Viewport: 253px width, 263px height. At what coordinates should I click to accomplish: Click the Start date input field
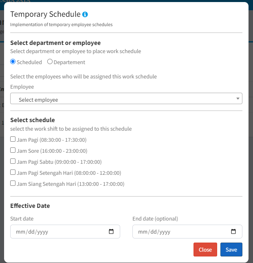pos(57,232)
